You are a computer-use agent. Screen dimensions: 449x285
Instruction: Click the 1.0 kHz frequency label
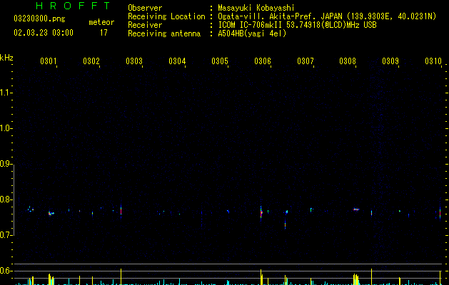click(6, 128)
